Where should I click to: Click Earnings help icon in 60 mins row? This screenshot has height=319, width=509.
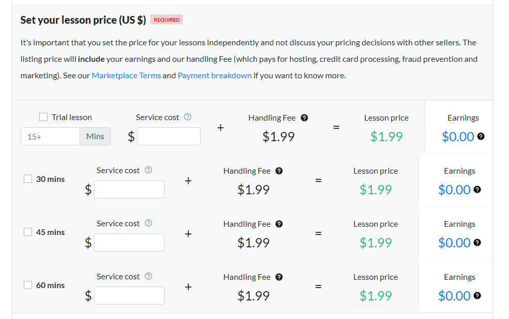(x=477, y=296)
